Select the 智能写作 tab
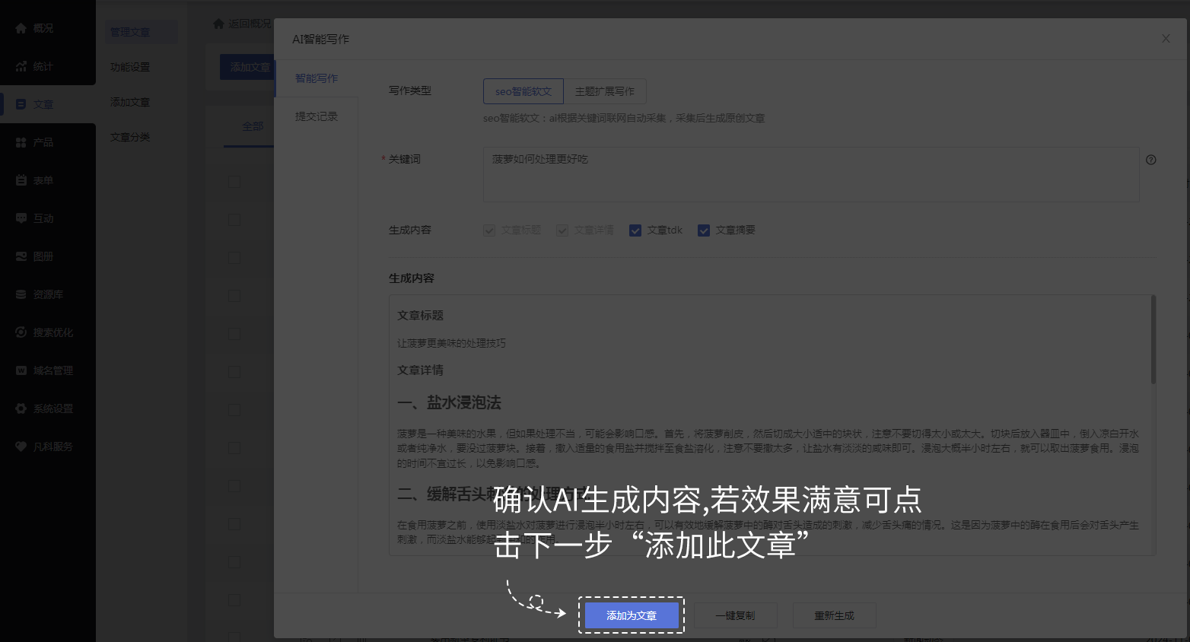 [x=315, y=78]
